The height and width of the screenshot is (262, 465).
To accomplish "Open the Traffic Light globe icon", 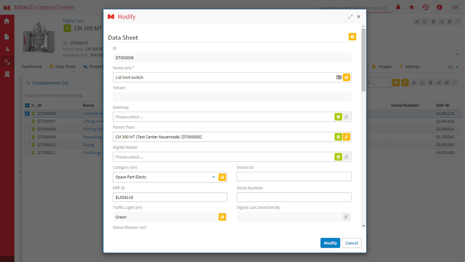I will [x=222, y=217].
